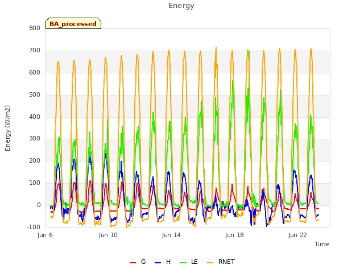Viewport: 364px width, 273px height.
Task: Click the chart title 'Energy'
Action: click(181, 6)
